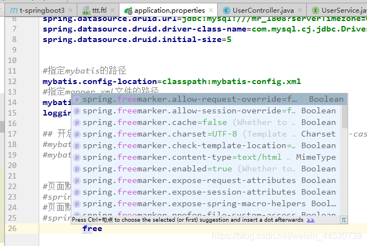367x246 pixels.
Task: Choose spring.freemarker.enabled=true suggestion
Action: point(206,169)
